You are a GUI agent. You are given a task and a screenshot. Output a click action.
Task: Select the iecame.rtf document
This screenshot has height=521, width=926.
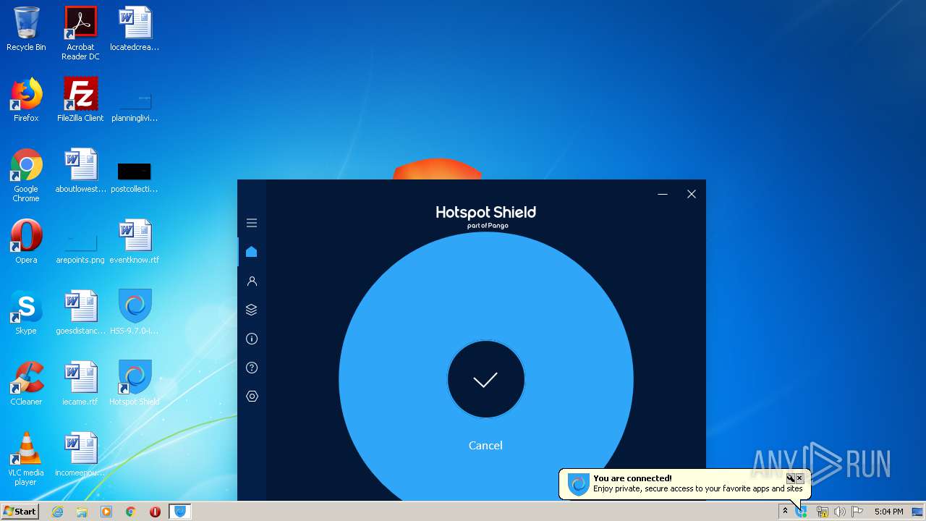click(80, 384)
